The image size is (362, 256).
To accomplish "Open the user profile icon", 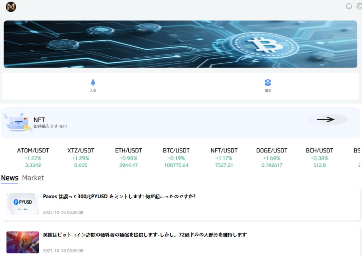I will (359, 6).
